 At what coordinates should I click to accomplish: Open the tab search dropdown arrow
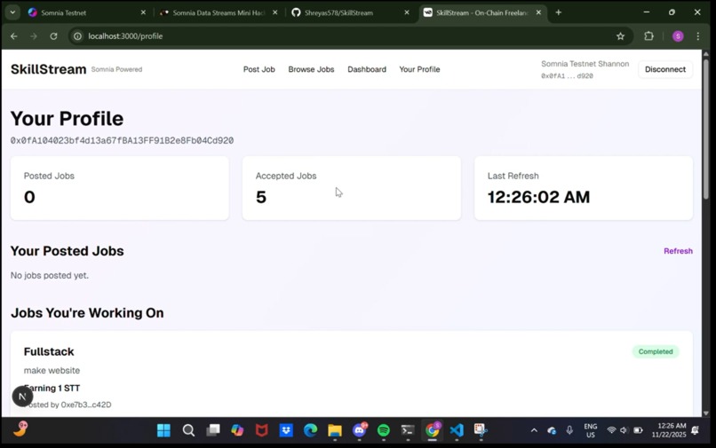[12, 12]
